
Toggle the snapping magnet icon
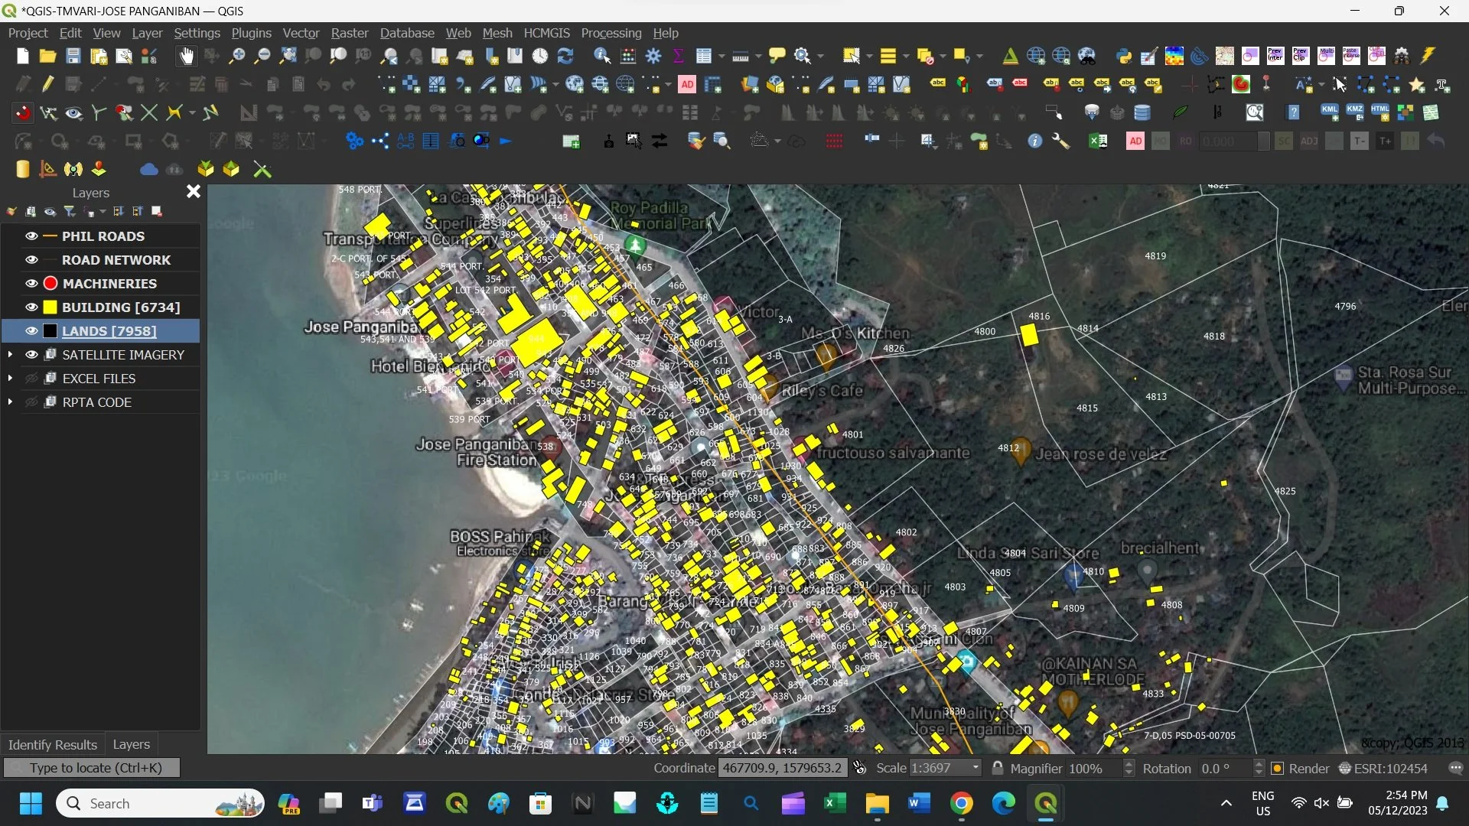[x=23, y=113]
